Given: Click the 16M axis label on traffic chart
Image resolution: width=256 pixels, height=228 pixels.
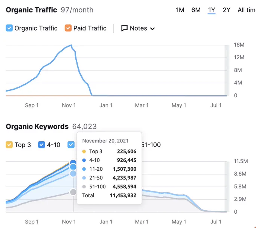Looking at the screenshot, I should [239, 45].
